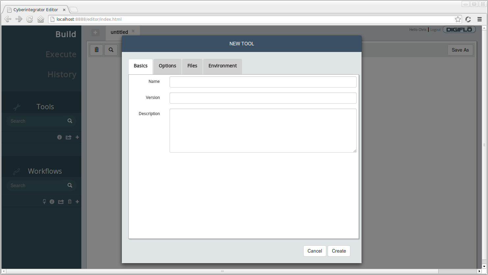The width and height of the screenshot is (488, 275).
Task: Click the magnifier button in editor toolbar
Action: 111,50
